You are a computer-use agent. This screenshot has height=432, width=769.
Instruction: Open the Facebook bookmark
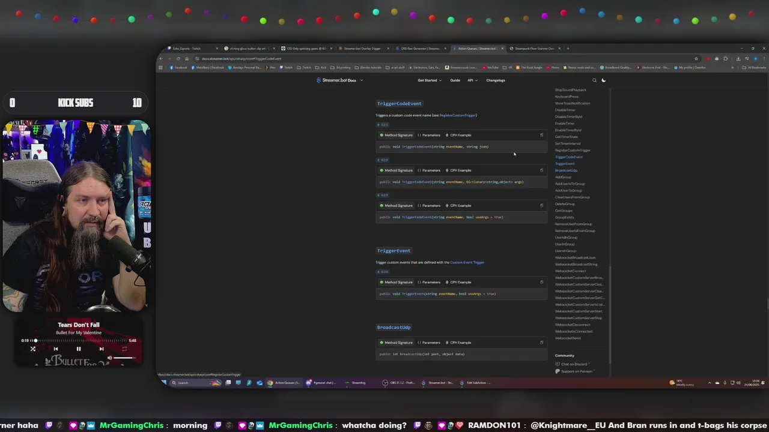[179, 68]
